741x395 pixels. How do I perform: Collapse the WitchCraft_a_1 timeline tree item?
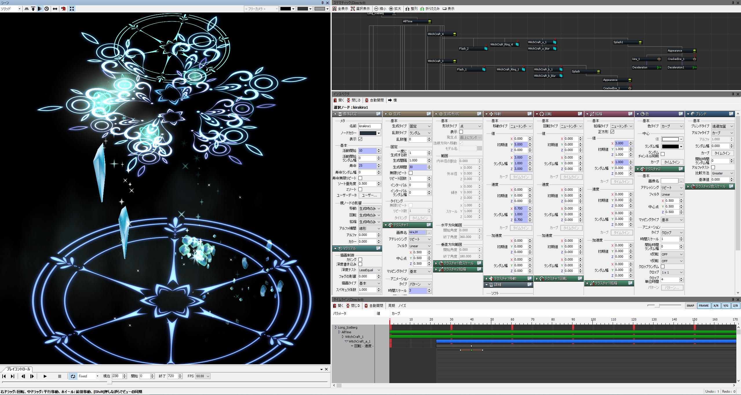(346, 341)
